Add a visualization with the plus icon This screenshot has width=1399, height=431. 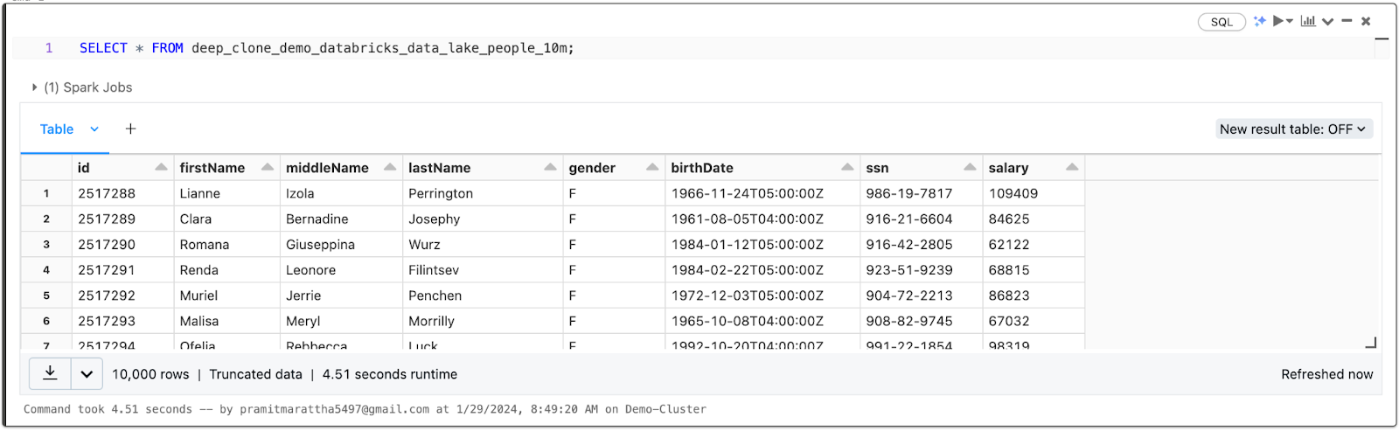[x=130, y=129]
